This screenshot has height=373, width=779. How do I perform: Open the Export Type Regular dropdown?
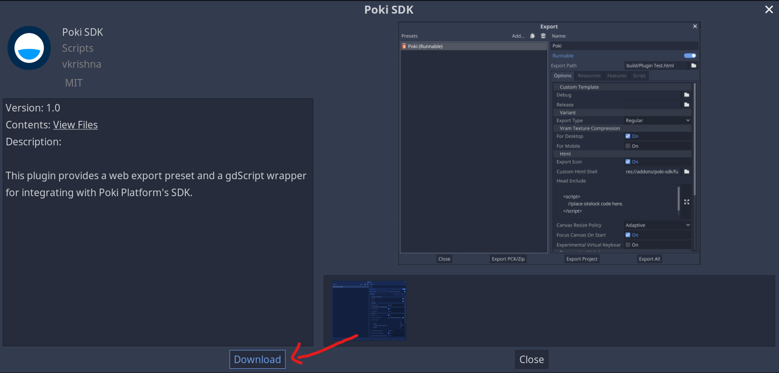[x=658, y=120]
